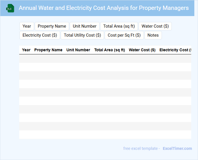Viewport: 198px width, 160px height.
Task: Click the Total Area (sq ft) table header
Action: pos(109,50)
